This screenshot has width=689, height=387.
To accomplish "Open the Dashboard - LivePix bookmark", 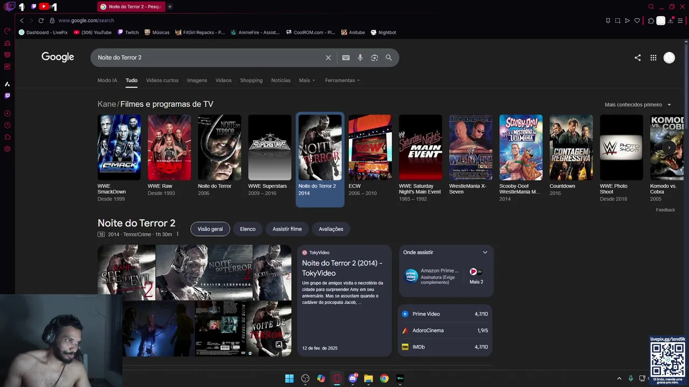I will click(43, 32).
